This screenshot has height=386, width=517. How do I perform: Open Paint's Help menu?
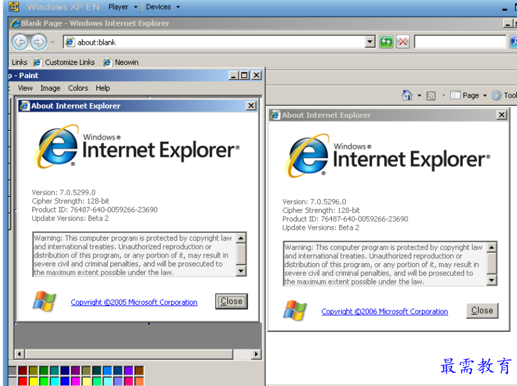[x=103, y=88]
